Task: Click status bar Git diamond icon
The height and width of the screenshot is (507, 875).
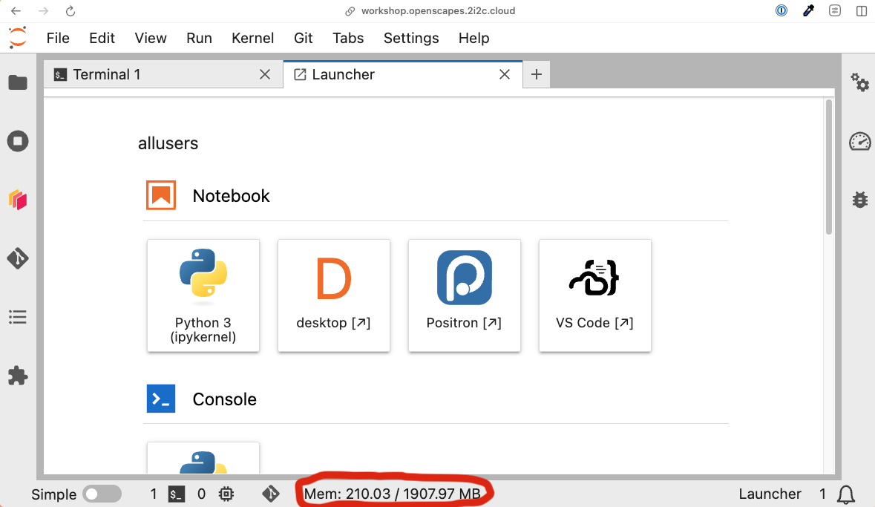Action: pos(271,494)
